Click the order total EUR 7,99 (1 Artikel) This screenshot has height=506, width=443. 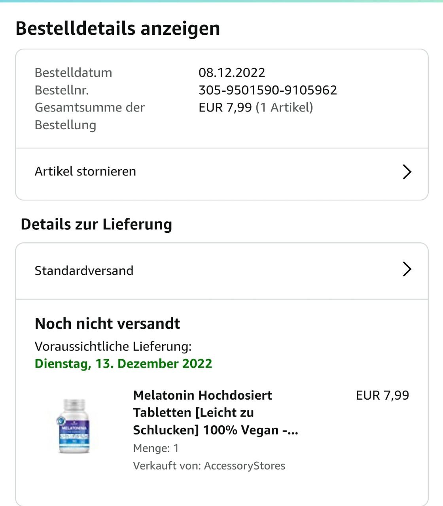pyautogui.click(x=256, y=108)
